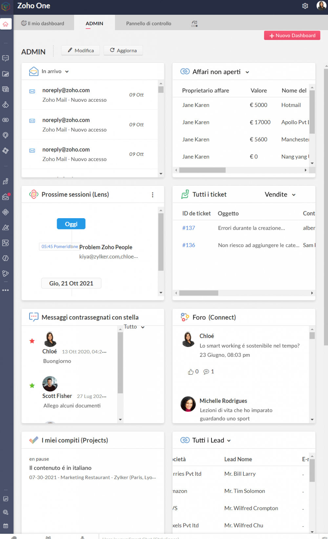Open the Home icon in the sidebar

(x=6, y=24)
